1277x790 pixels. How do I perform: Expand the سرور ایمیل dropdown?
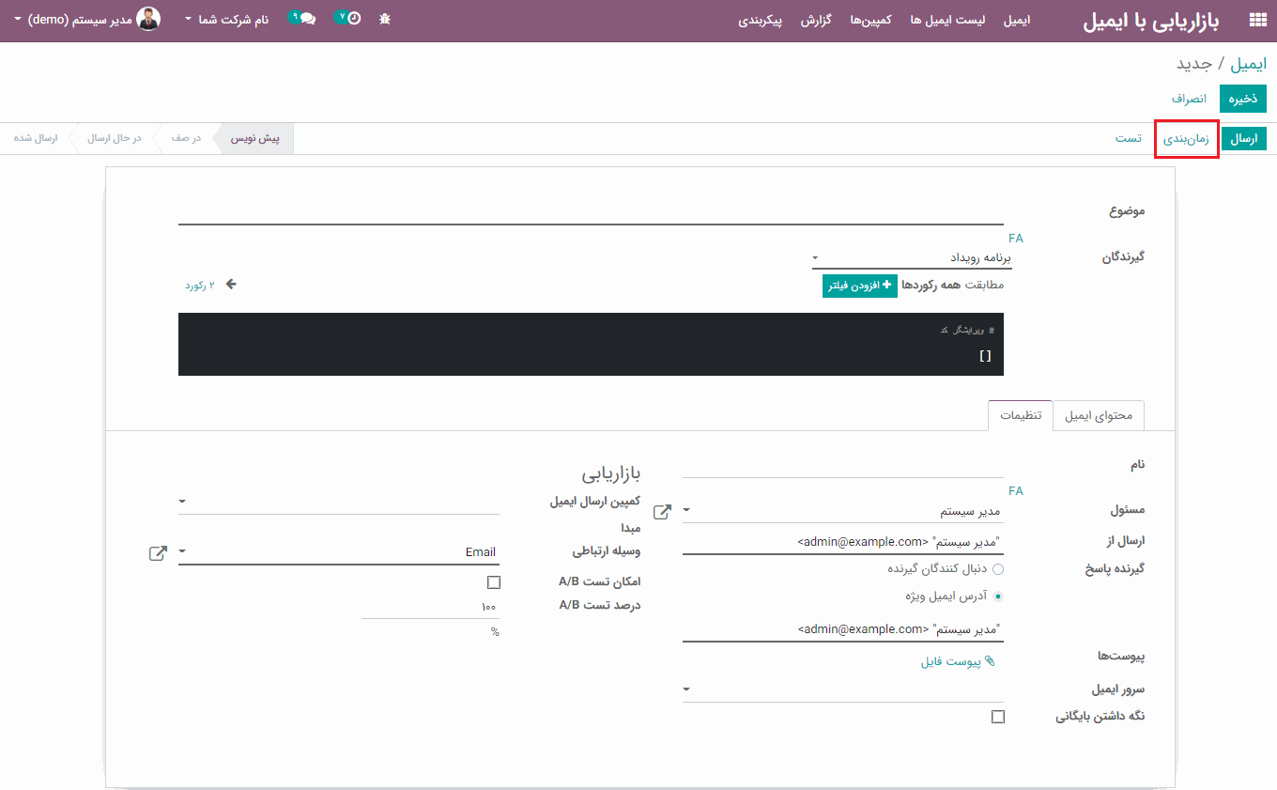[686, 689]
